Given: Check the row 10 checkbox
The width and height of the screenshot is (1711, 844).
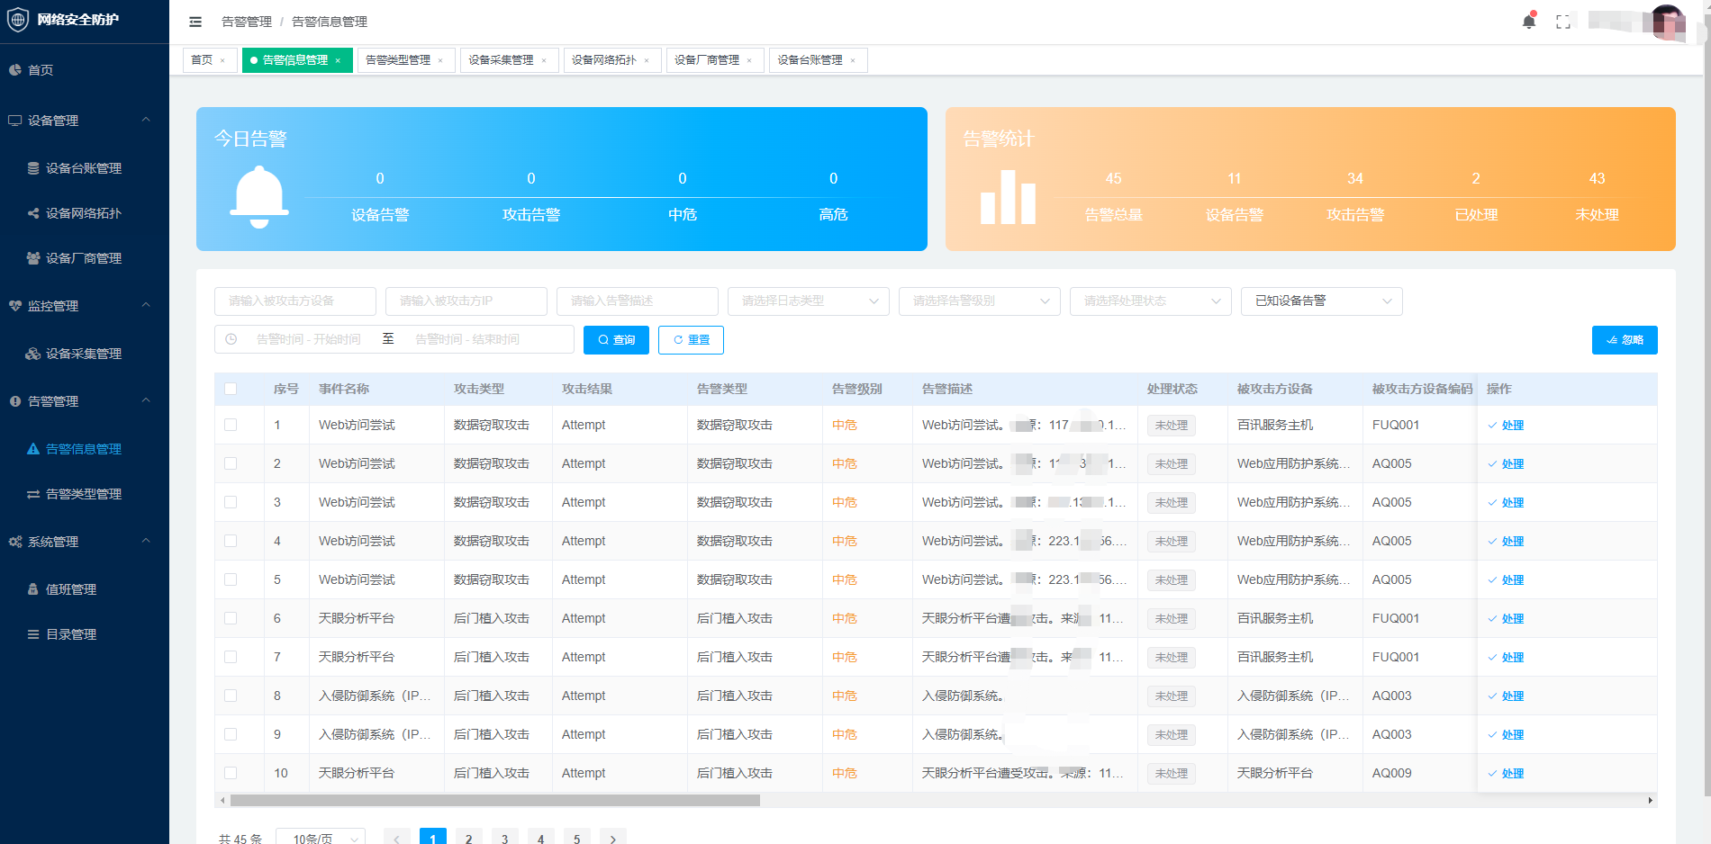Looking at the screenshot, I should pyautogui.click(x=231, y=773).
